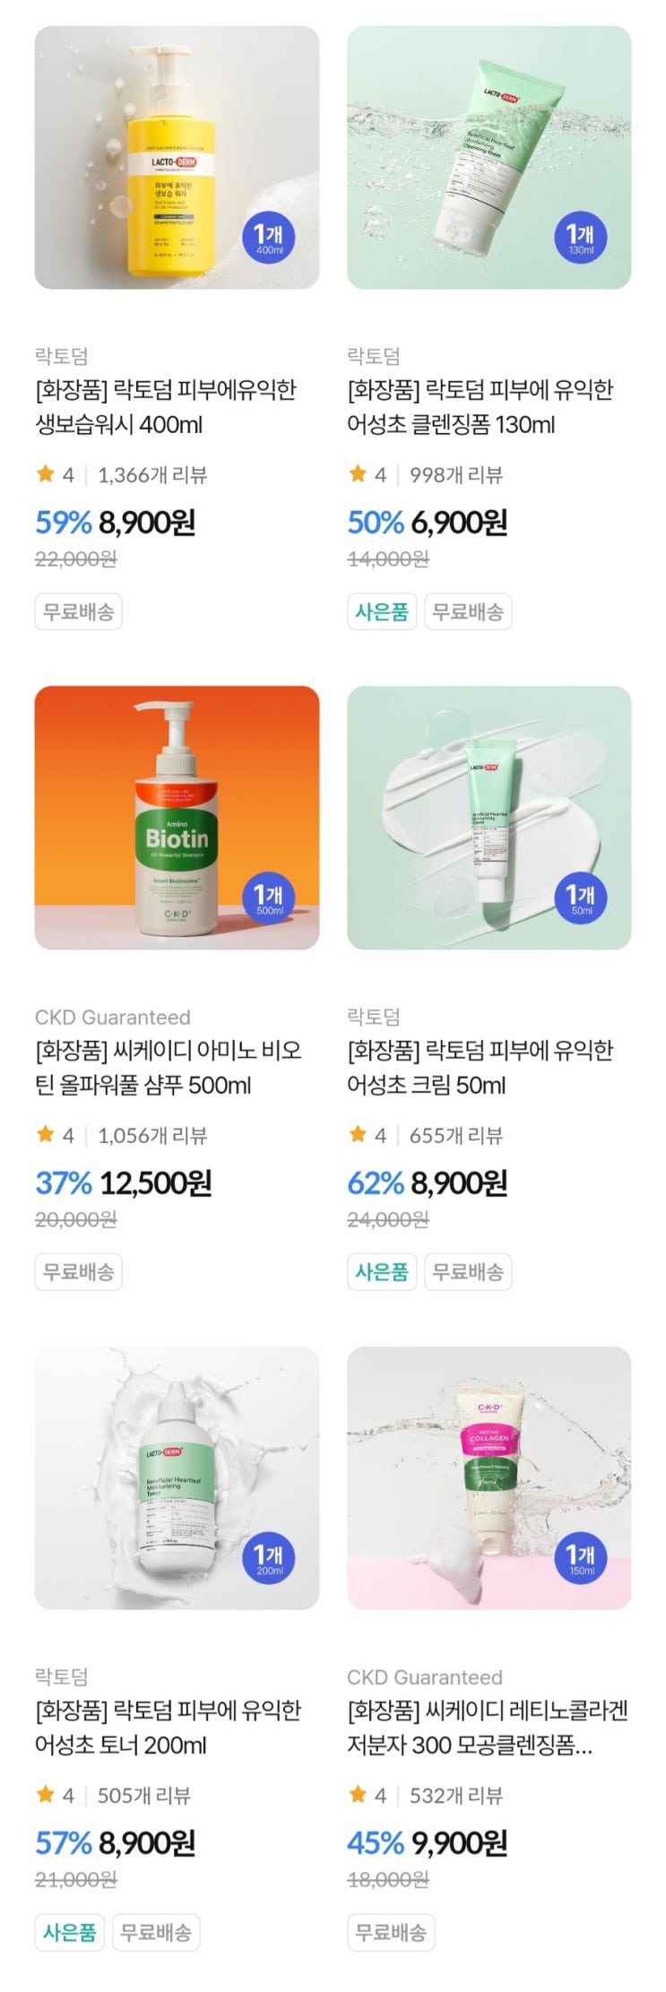This screenshot has height=1992, width=666.
Task: Click the CKD Guaranteed brand above the collagen foam
Action: pos(425,1676)
